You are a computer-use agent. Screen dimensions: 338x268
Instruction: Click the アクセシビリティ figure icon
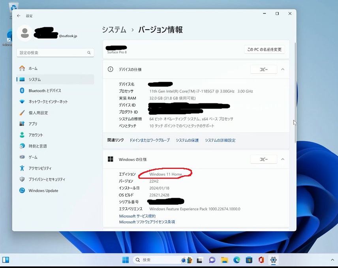(x=22, y=168)
